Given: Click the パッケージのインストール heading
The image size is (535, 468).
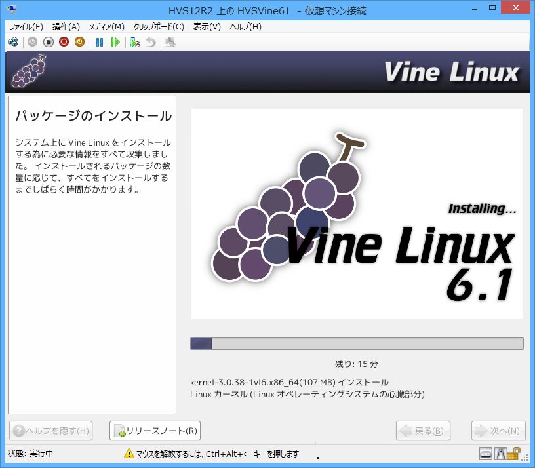Looking at the screenshot, I should pyautogui.click(x=94, y=116).
